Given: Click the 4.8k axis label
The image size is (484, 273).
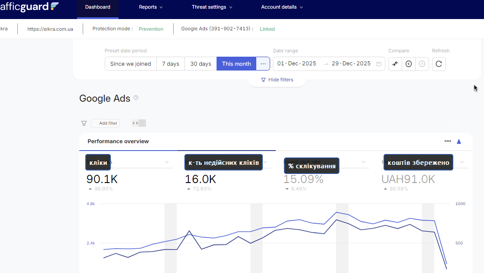Looking at the screenshot, I should pos(91,204).
